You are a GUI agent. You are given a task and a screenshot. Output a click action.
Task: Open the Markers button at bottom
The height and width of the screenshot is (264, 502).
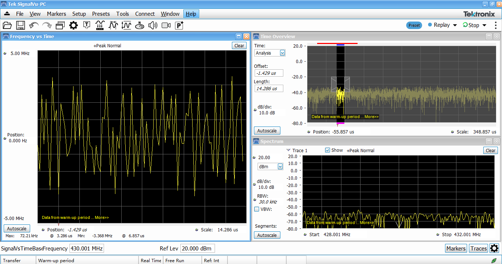[456, 248]
